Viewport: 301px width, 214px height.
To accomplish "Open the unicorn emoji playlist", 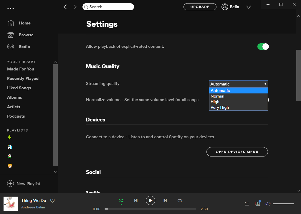I will (x=9, y=146).
